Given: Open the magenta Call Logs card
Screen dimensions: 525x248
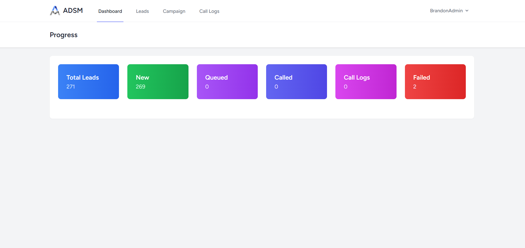Looking at the screenshot, I should click(x=366, y=82).
